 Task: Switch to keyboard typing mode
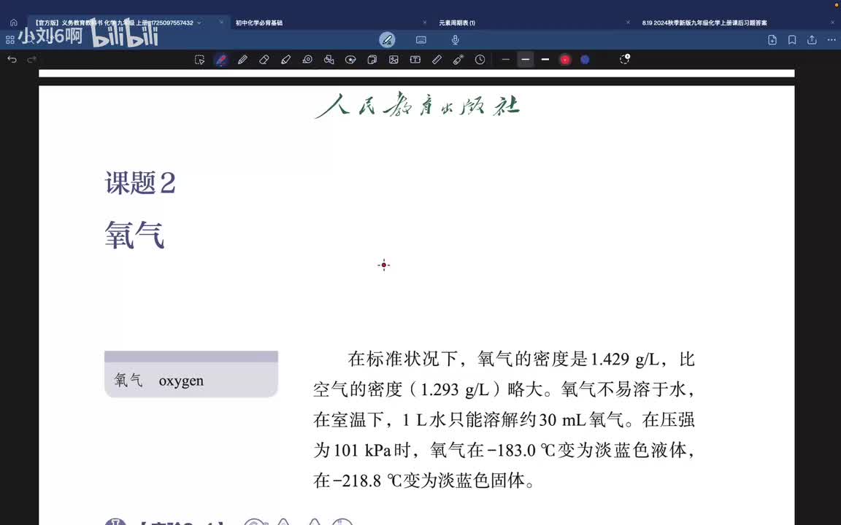click(x=421, y=39)
